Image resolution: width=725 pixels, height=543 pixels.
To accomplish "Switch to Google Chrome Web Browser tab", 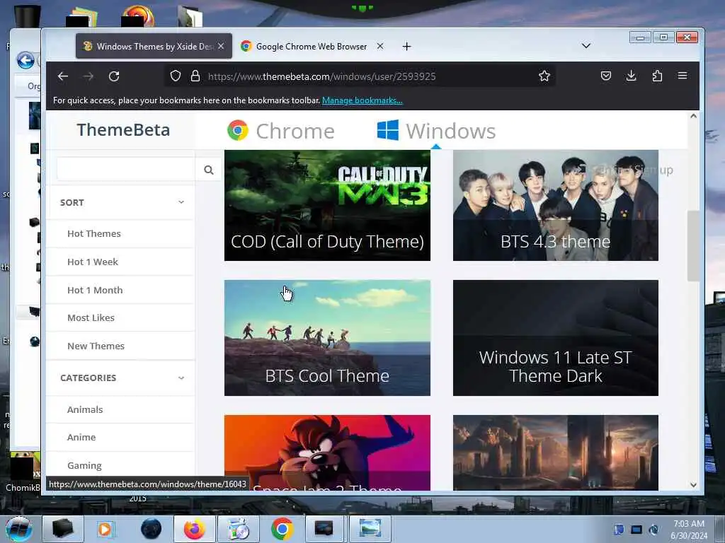I will coord(312,46).
